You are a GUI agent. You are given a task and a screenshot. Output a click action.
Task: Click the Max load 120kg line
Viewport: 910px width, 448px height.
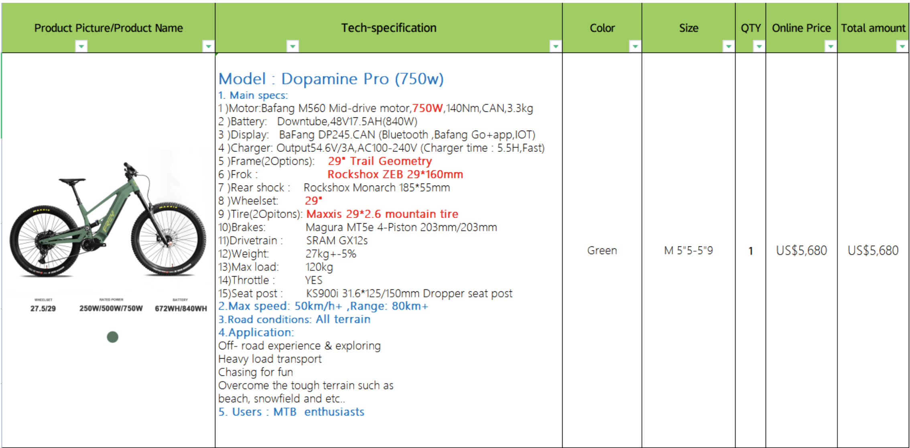click(276, 267)
